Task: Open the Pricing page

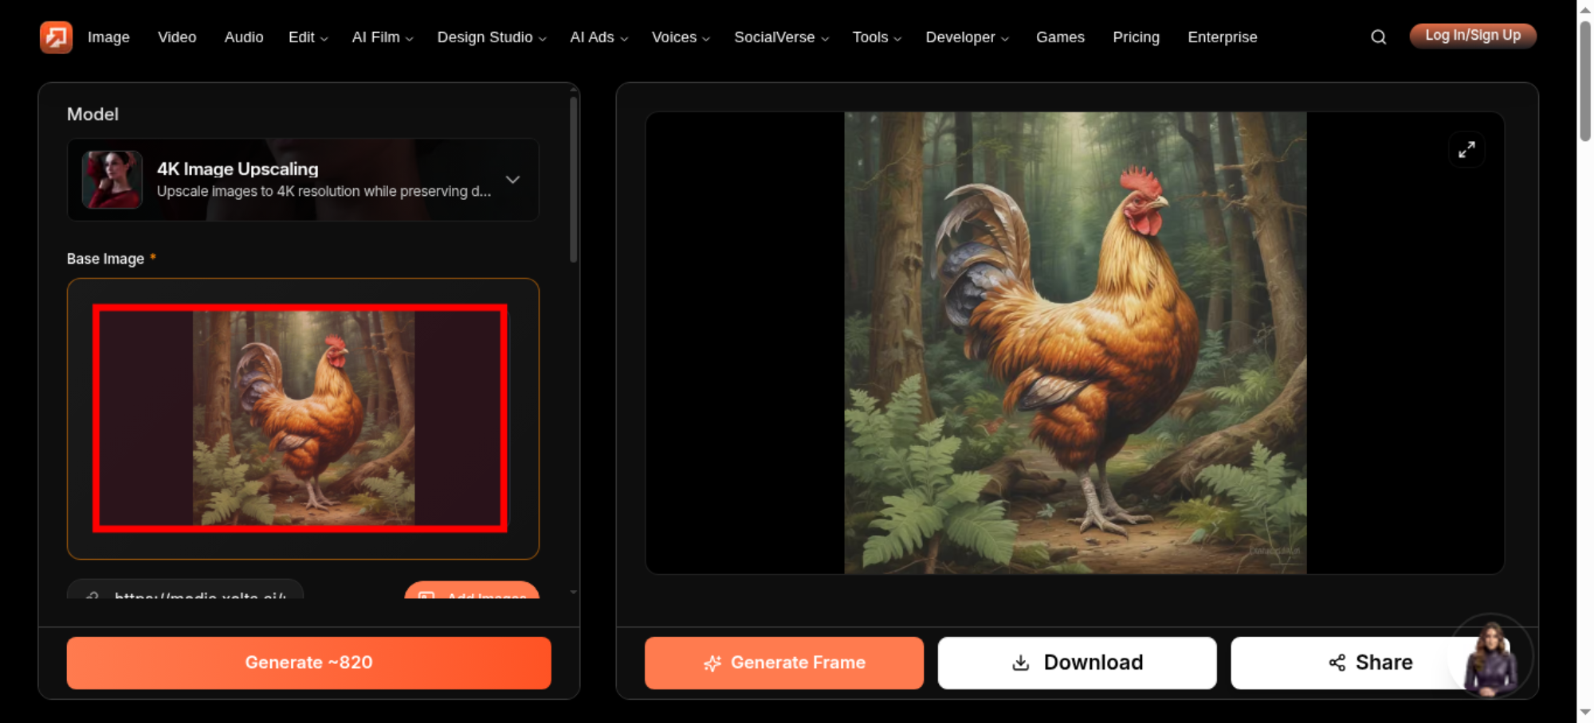Action: tap(1136, 37)
